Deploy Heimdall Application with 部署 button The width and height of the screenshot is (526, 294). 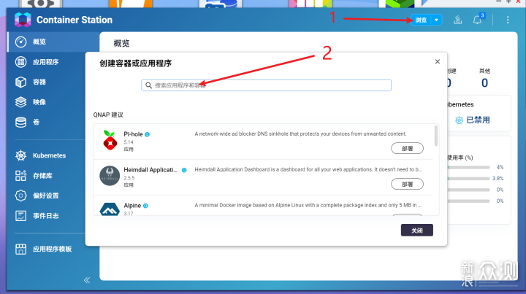(407, 184)
